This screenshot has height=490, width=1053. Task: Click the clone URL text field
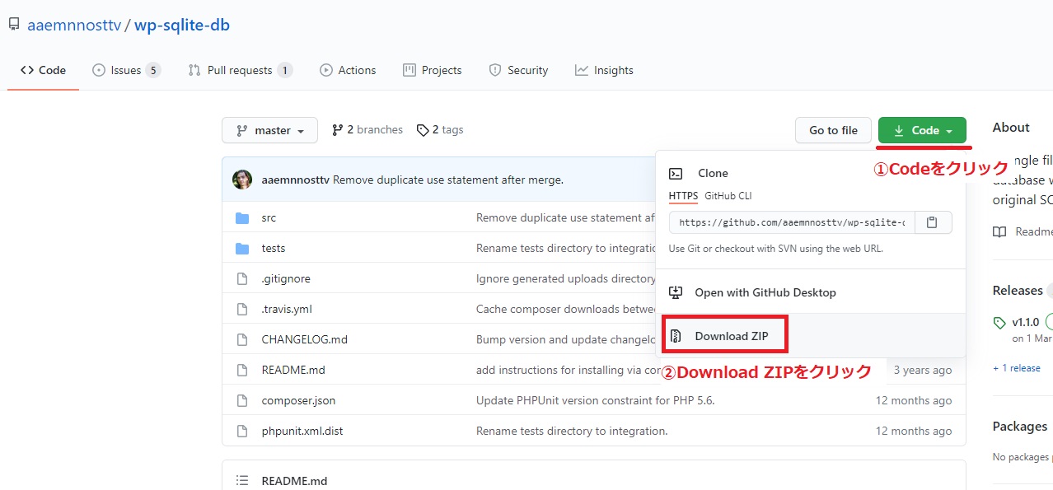789,222
